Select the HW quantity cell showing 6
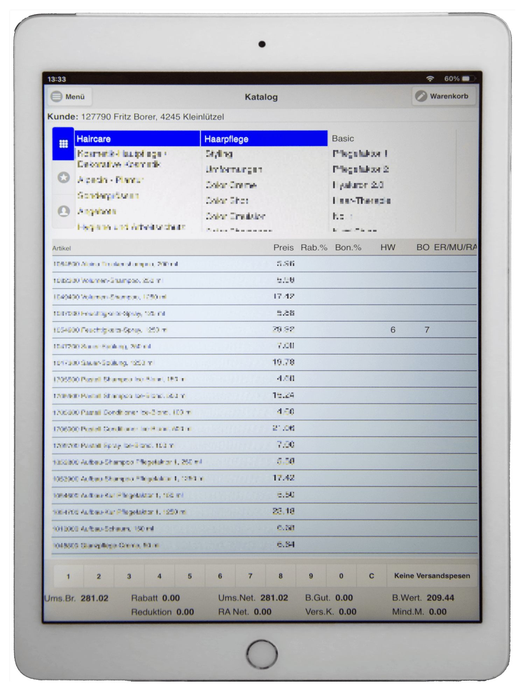This screenshot has height=700, width=525. coord(393,330)
